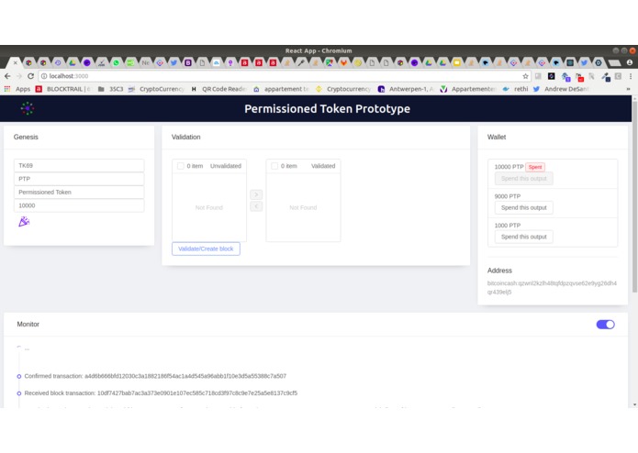Switch to the GitLab fox tab
This screenshot has height=453, width=638.
[x=344, y=62]
